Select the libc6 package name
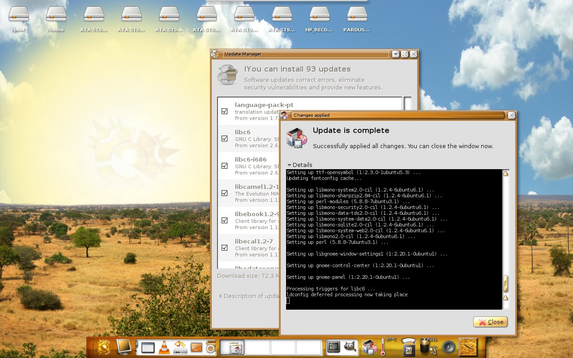Screen dimensions: 573x358 (243, 132)
